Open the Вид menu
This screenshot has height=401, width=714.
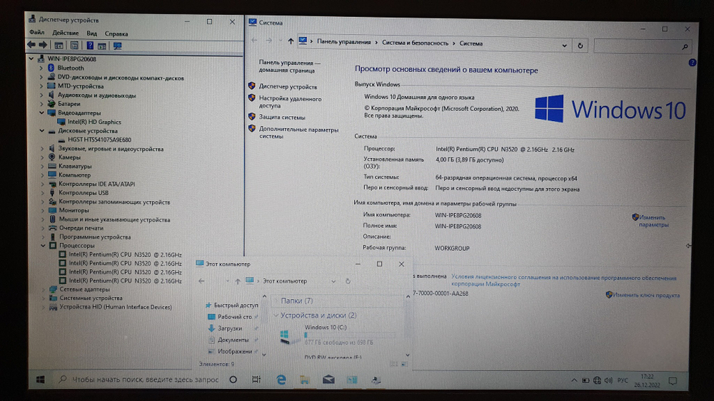[91, 33]
